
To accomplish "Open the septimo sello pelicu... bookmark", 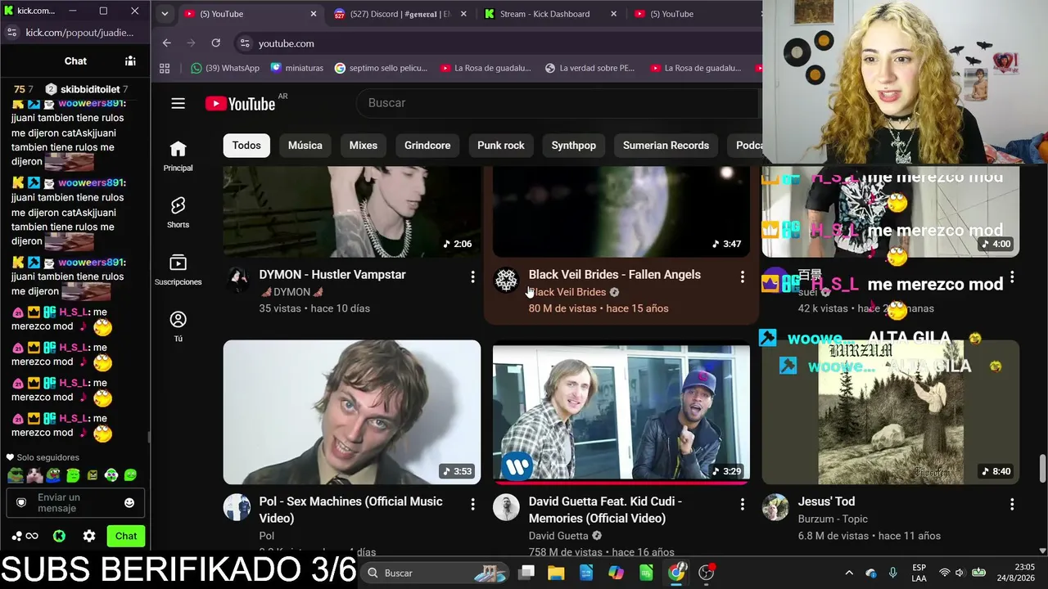I will [382, 69].
